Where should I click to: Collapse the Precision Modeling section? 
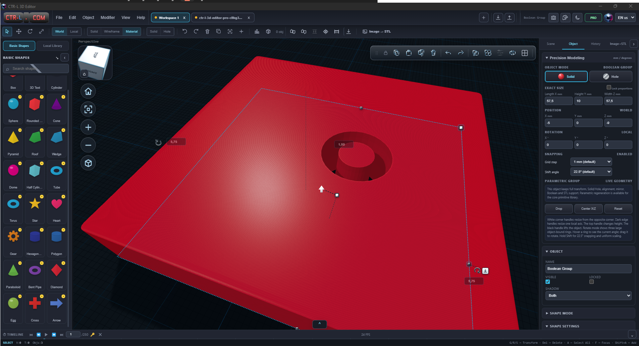[x=588, y=58]
